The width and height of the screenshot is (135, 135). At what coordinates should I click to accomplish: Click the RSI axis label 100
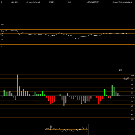[x=2, y=25]
